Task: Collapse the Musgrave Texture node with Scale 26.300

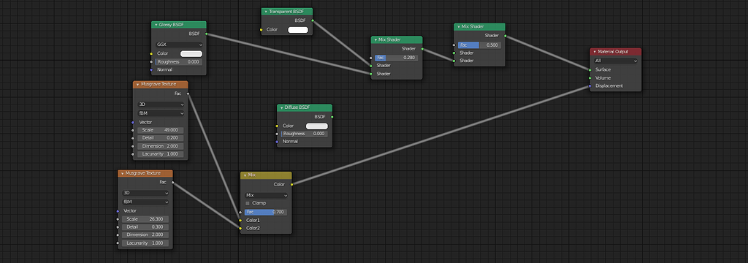Action: click(122, 173)
